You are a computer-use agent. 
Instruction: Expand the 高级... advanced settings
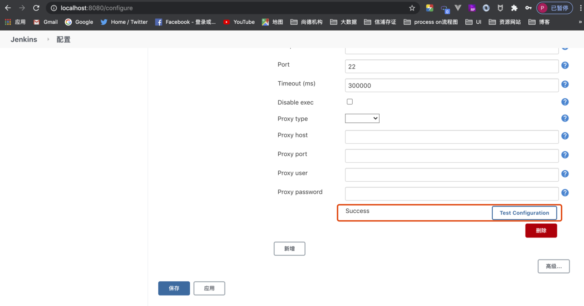553,266
